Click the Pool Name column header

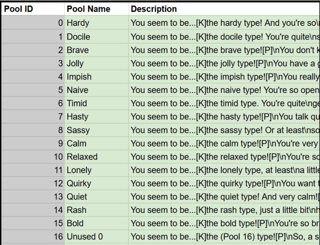pos(96,9)
